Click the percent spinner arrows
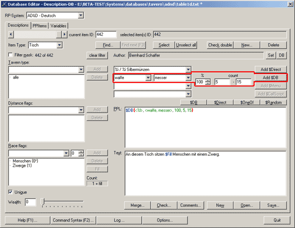The width and height of the screenshot is (295, 228). [208, 82]
